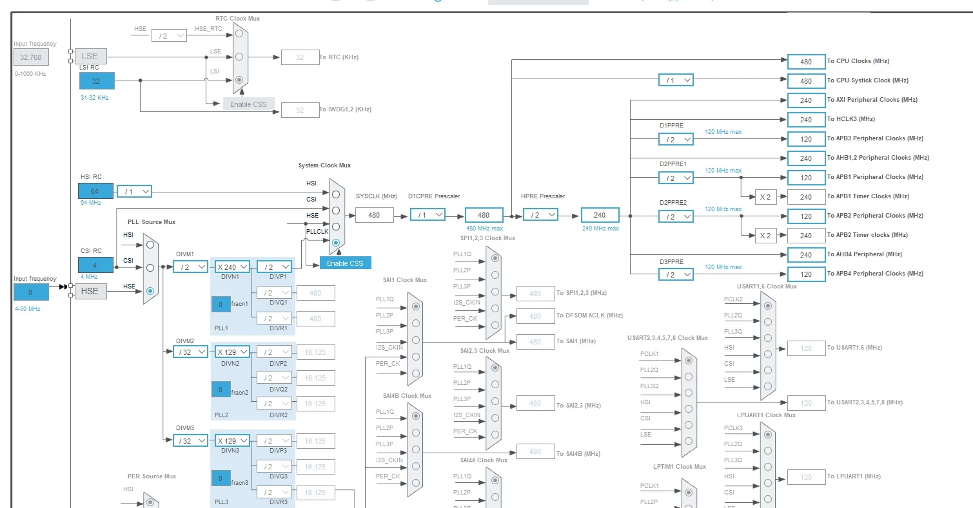Edit the HSE input frequency field

point(31,292)
